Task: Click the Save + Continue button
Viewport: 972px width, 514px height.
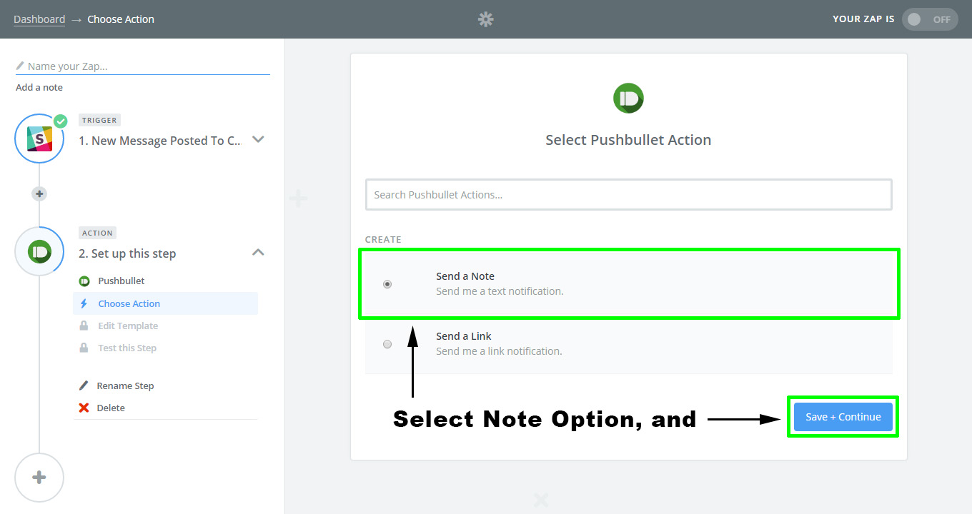Action: click(x=843, y=417)
